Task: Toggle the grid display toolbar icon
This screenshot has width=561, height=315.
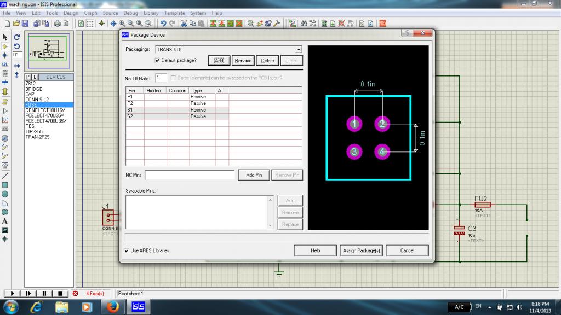Action: [x=90, y=24]
